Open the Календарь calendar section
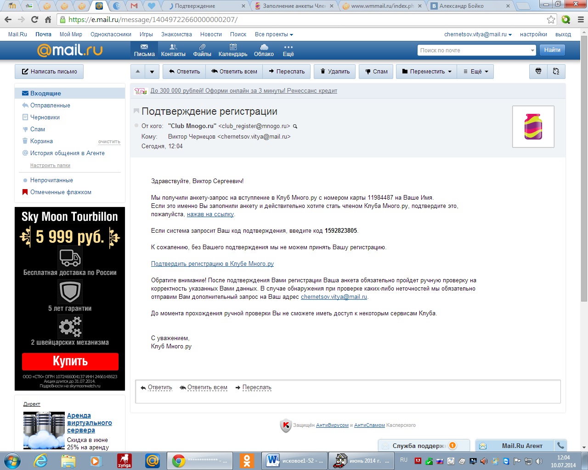 click(x=233, y=50)
